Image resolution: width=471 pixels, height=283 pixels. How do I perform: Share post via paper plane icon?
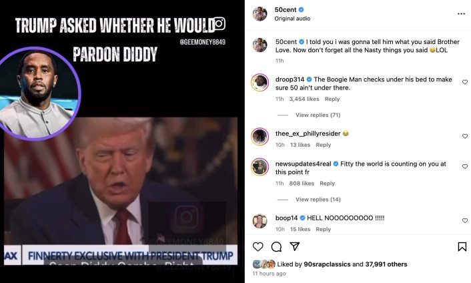click(x=295, y=247)
